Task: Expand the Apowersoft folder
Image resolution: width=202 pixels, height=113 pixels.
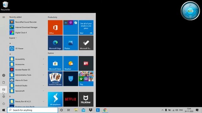Action: pyautogui.click(x=27, y=91)
